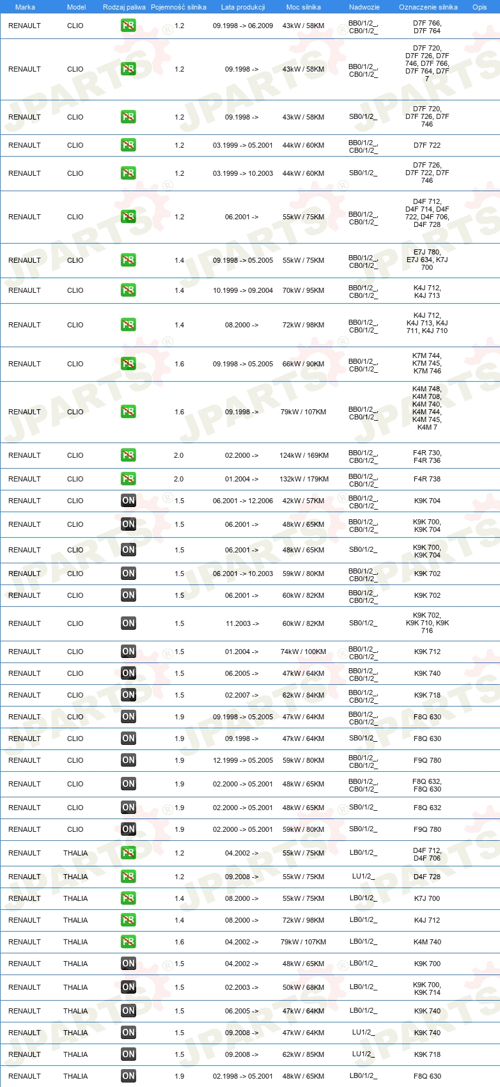Click the petrol icon in the E7J 780 row
The height and width of the screenshot is (1087, 500).
tap(128, 260)
